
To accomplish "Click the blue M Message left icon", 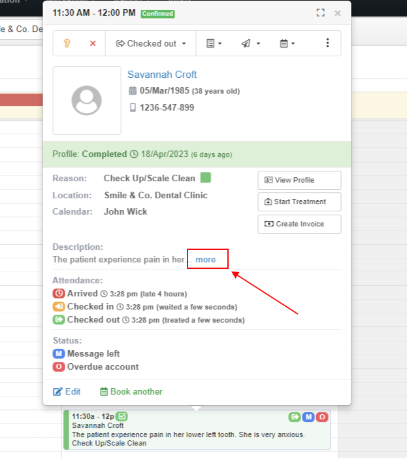I will [59, 353].
